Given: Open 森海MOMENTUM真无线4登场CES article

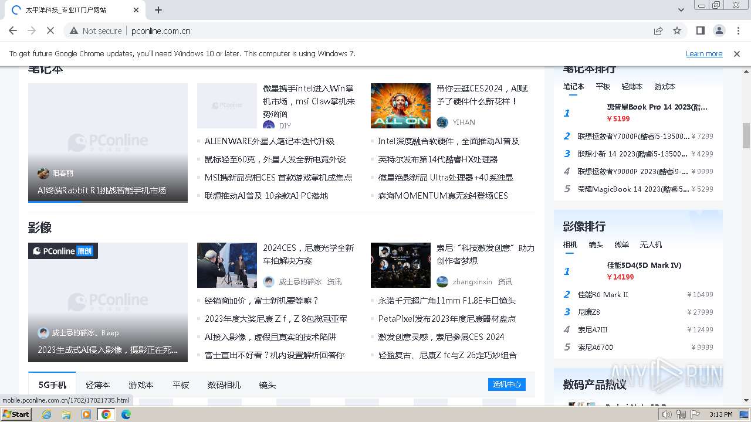Looking at the screenshot, I should point(443,196).
